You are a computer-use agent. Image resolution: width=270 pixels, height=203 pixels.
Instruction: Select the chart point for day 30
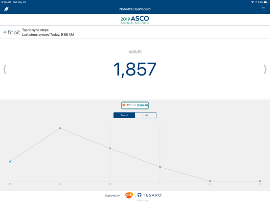coord(110,148)
